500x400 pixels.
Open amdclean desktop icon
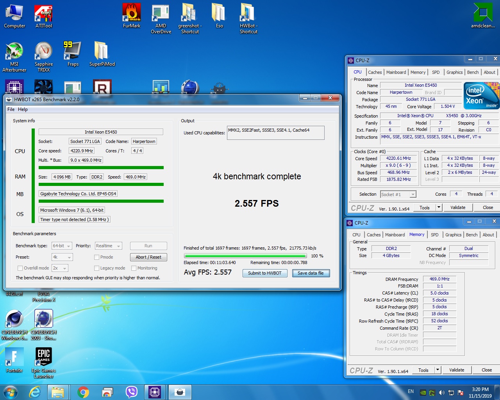(483, 16)
